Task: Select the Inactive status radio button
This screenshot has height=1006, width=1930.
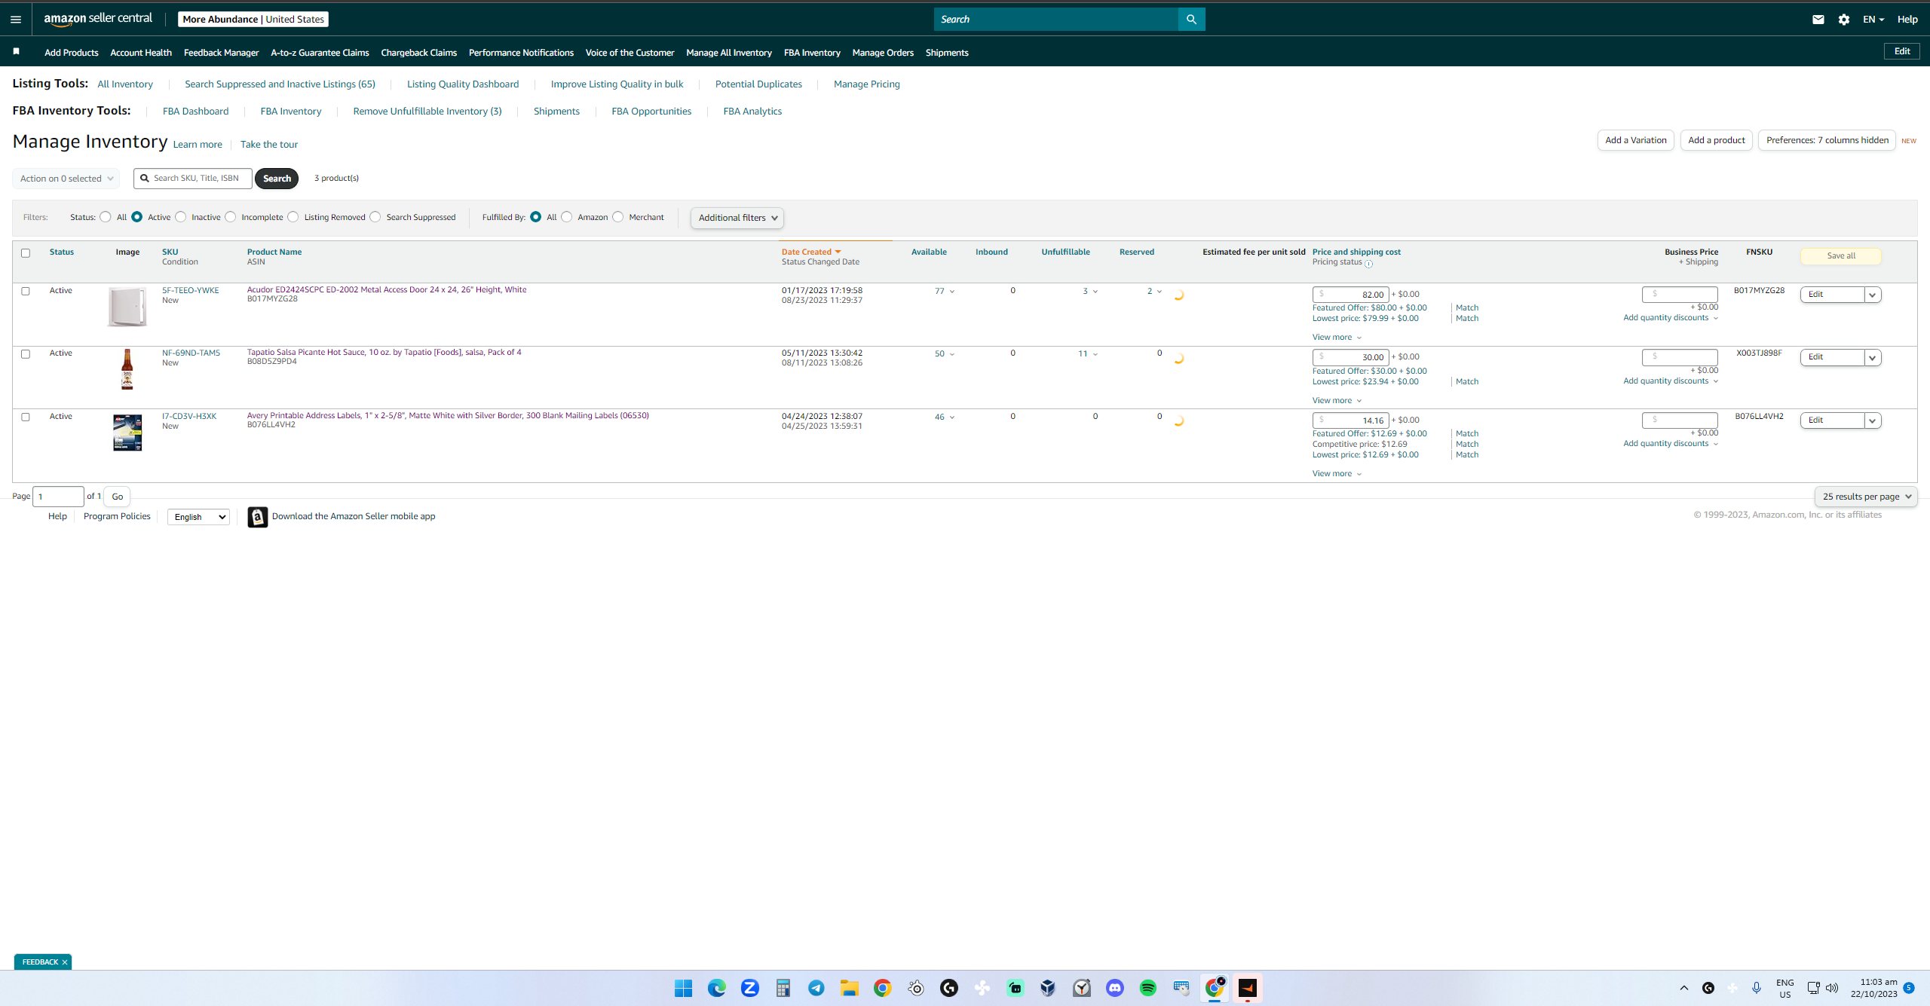Action: pyautogui.click(x=181, y=217)
